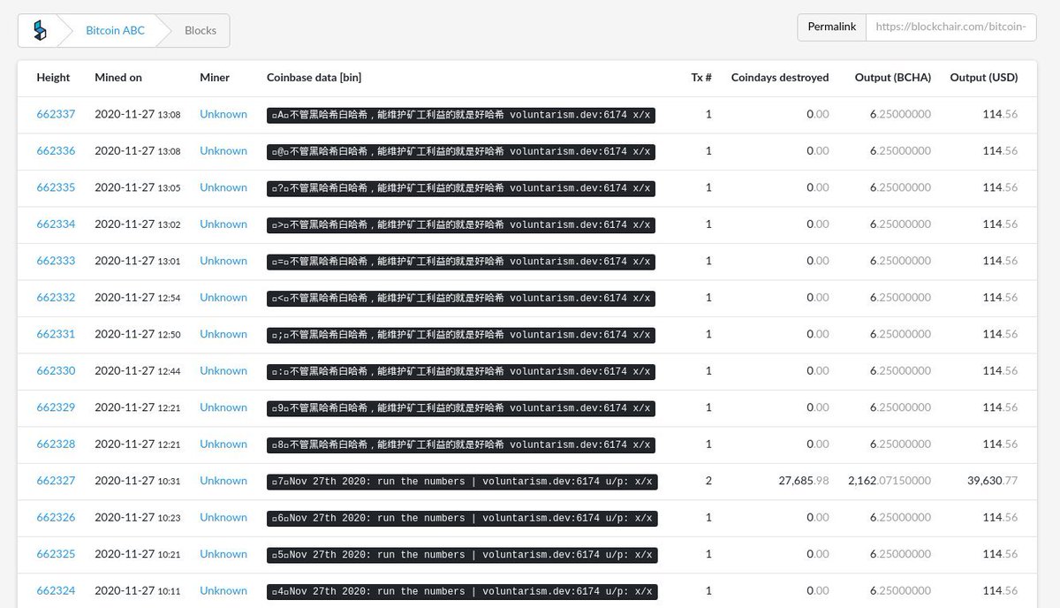The width and height of the screenshot is (1060, 608).
Task: Go to Bitcoin ABC breadcrumb
Action: [115, 30]
